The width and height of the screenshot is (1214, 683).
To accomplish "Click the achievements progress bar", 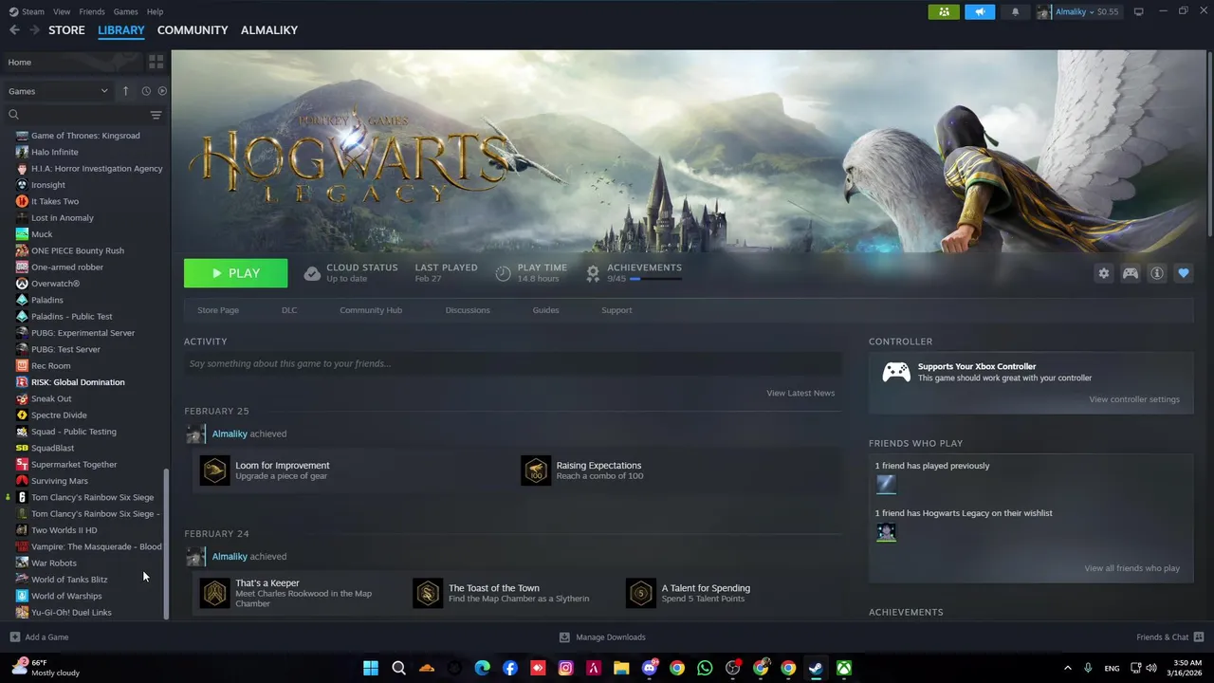I will [654, 279].
